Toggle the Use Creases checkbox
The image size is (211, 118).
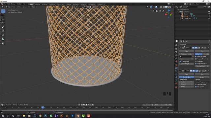pos(196,87)
